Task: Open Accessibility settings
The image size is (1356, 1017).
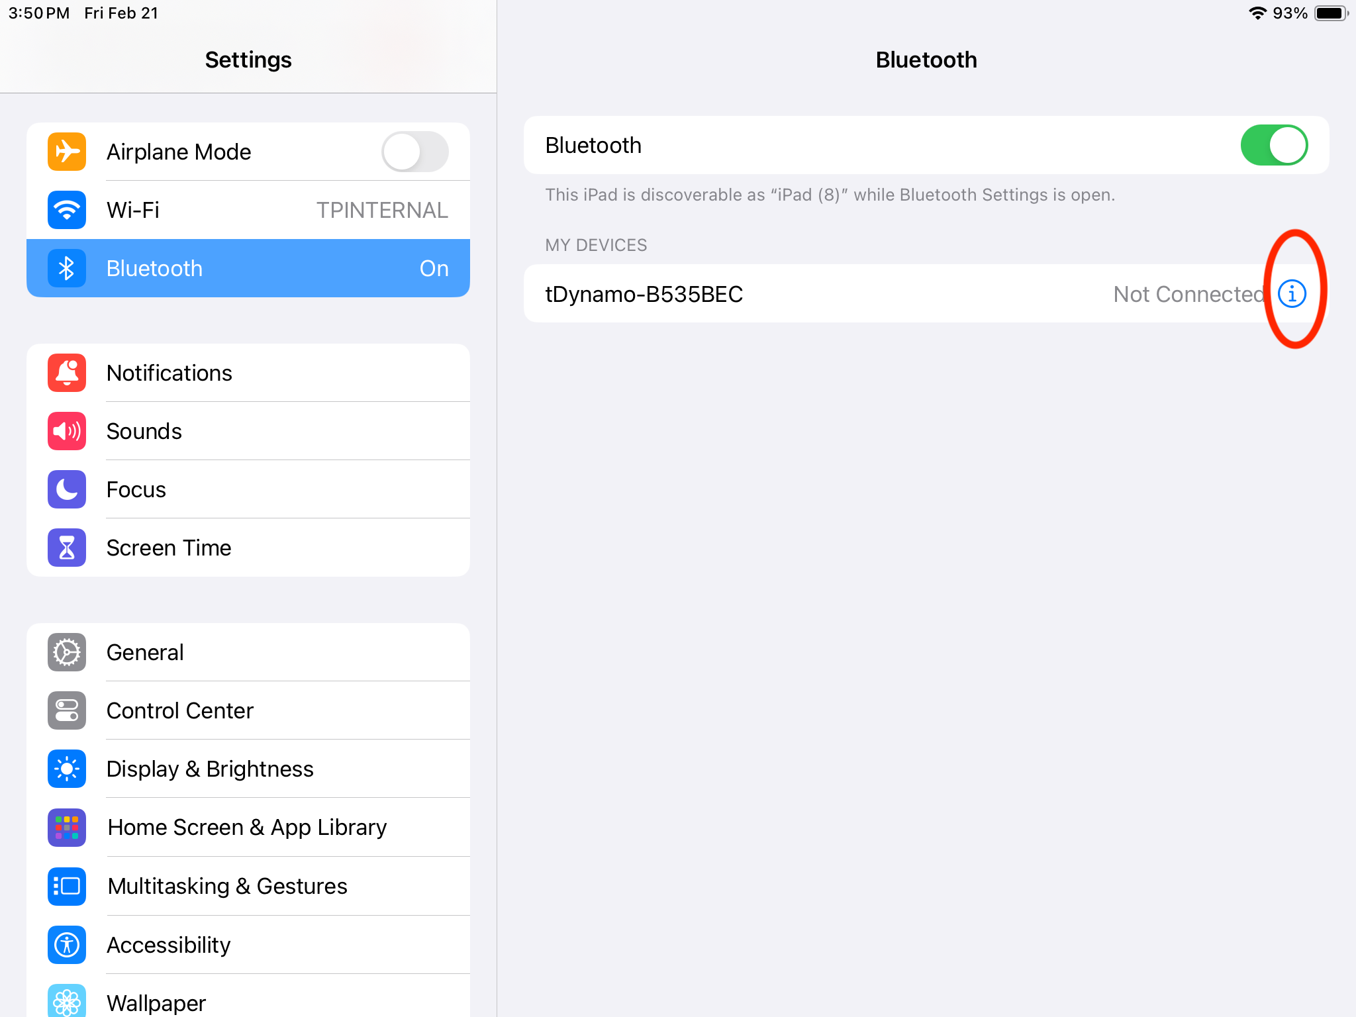Action: pos(169,945)
